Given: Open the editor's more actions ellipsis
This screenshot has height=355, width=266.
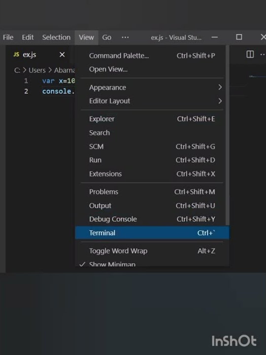Looking at the screenshot, I should pos(263,54).
